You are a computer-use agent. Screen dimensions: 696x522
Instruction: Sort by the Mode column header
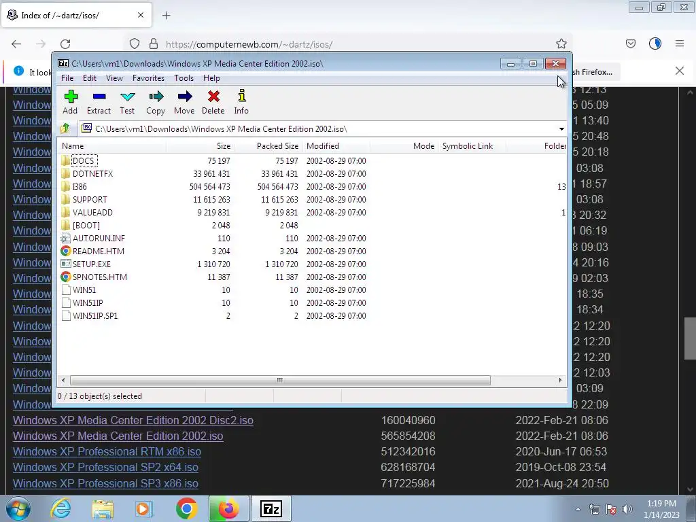point(404,146)
